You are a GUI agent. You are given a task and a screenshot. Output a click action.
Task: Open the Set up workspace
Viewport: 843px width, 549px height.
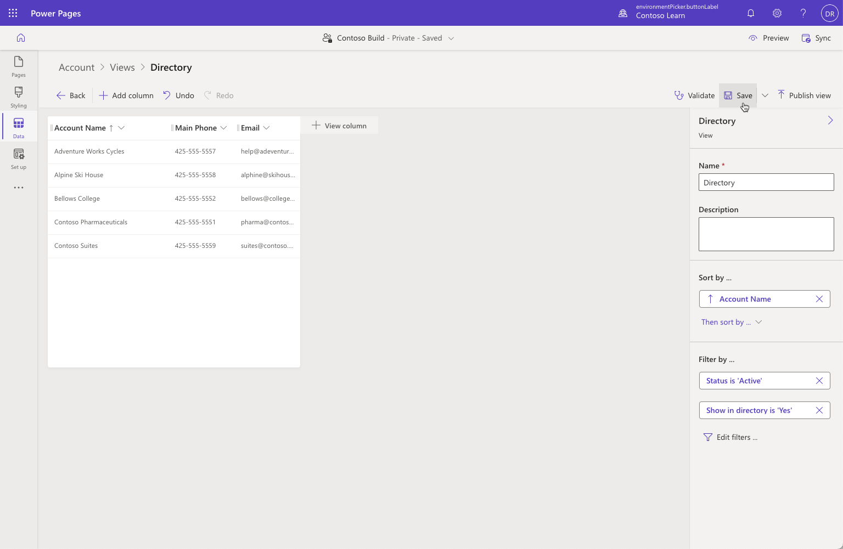pos(18,158)
